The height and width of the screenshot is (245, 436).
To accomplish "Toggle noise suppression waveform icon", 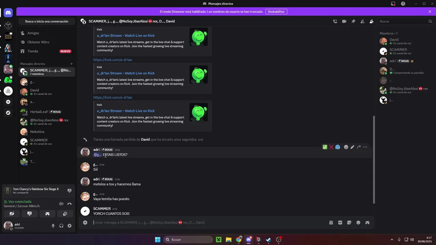I will (x=61, y=204).
